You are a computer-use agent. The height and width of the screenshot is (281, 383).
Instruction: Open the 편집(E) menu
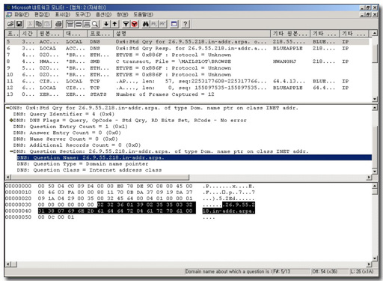pos(42,14)
